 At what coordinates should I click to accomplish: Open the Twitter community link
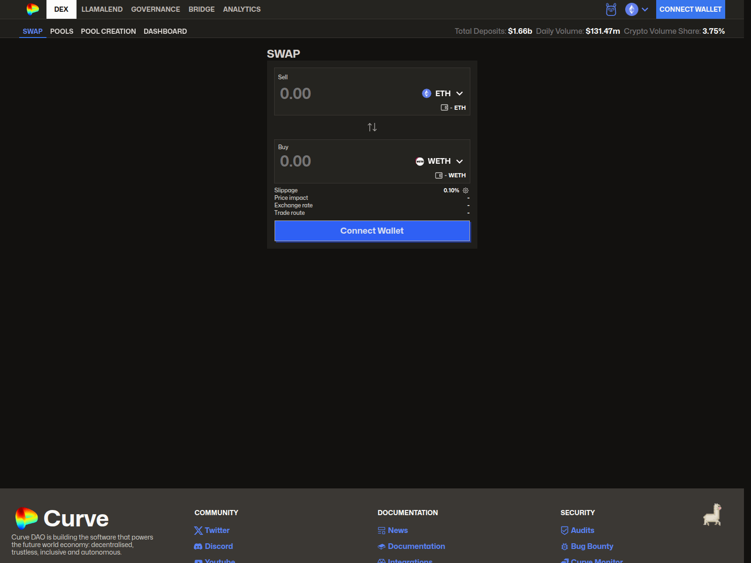pos(217,530)
